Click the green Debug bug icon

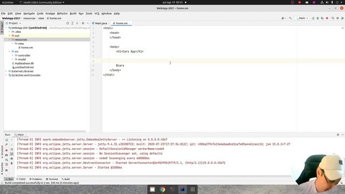[318, 18]
